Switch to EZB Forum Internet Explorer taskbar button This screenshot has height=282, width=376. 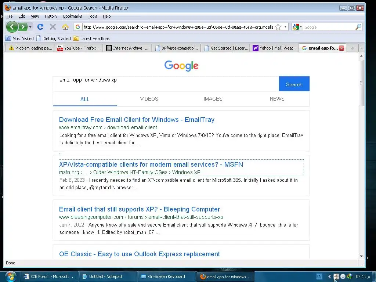point(49,276)
